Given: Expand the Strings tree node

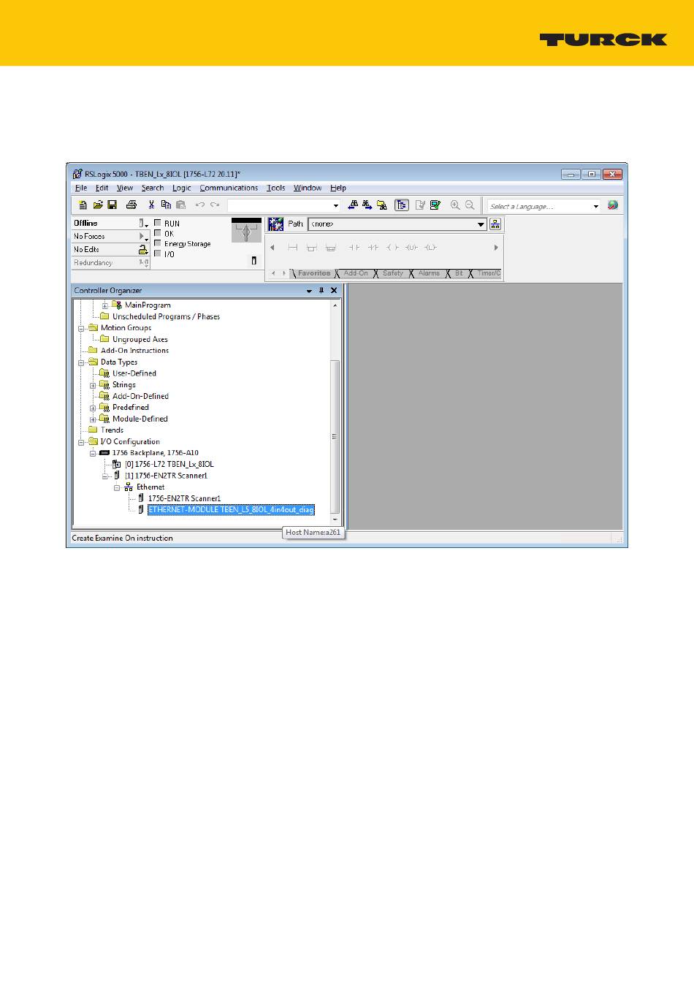Looking at the screenshot, I should [94, 385].
